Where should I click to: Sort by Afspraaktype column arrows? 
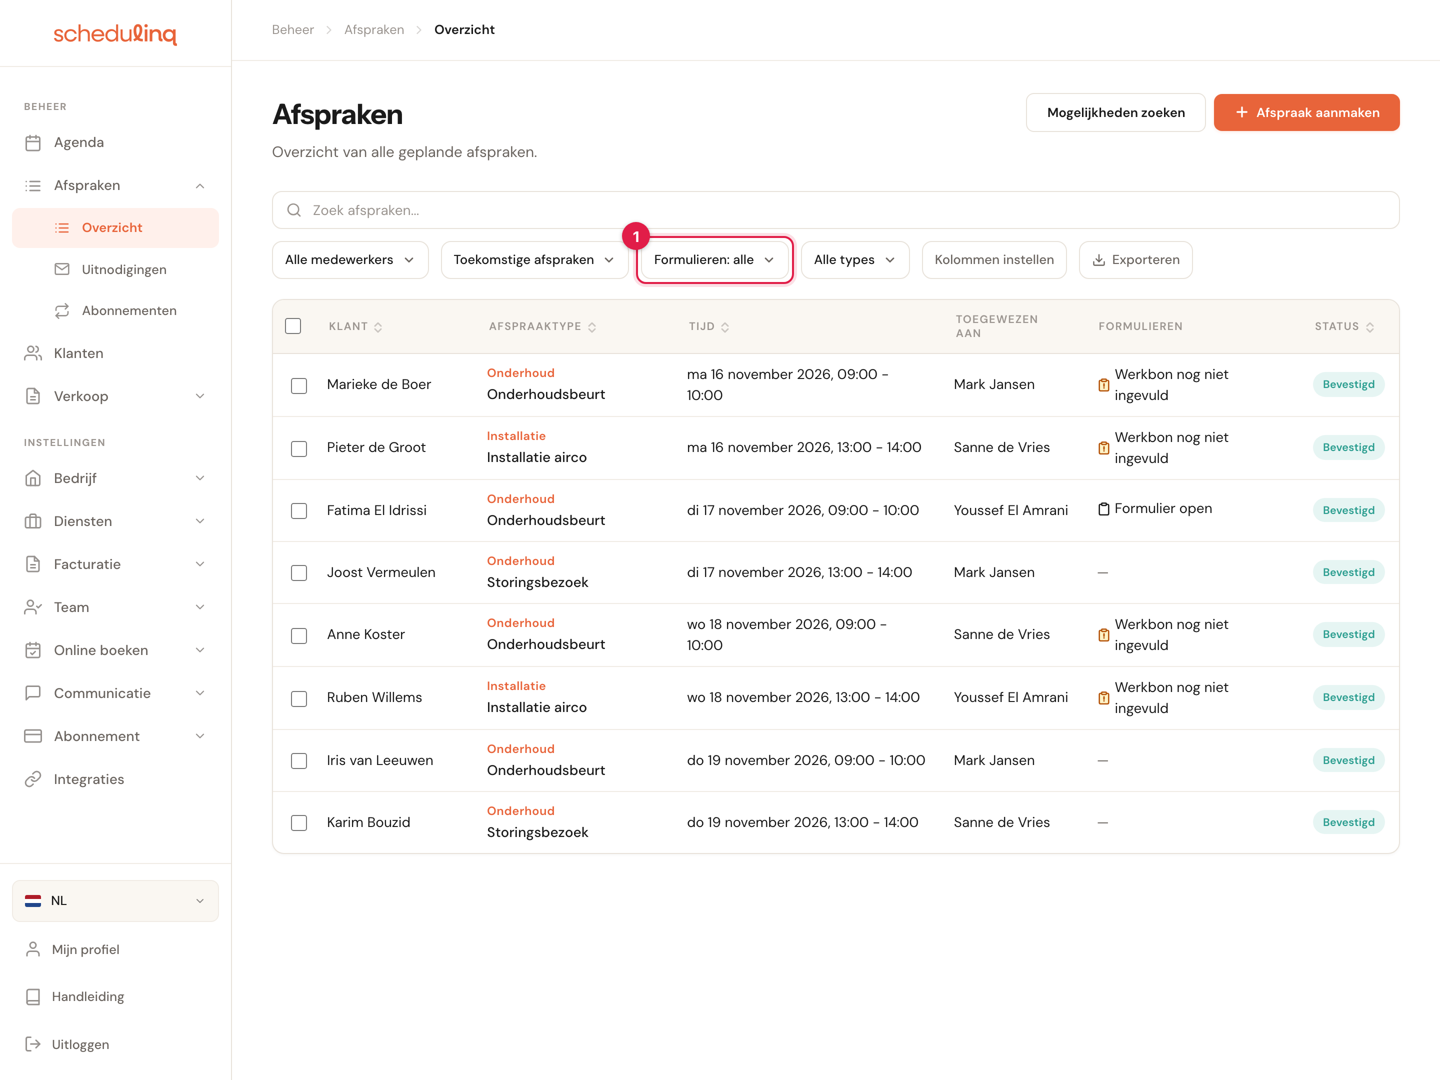click(592, 327)
